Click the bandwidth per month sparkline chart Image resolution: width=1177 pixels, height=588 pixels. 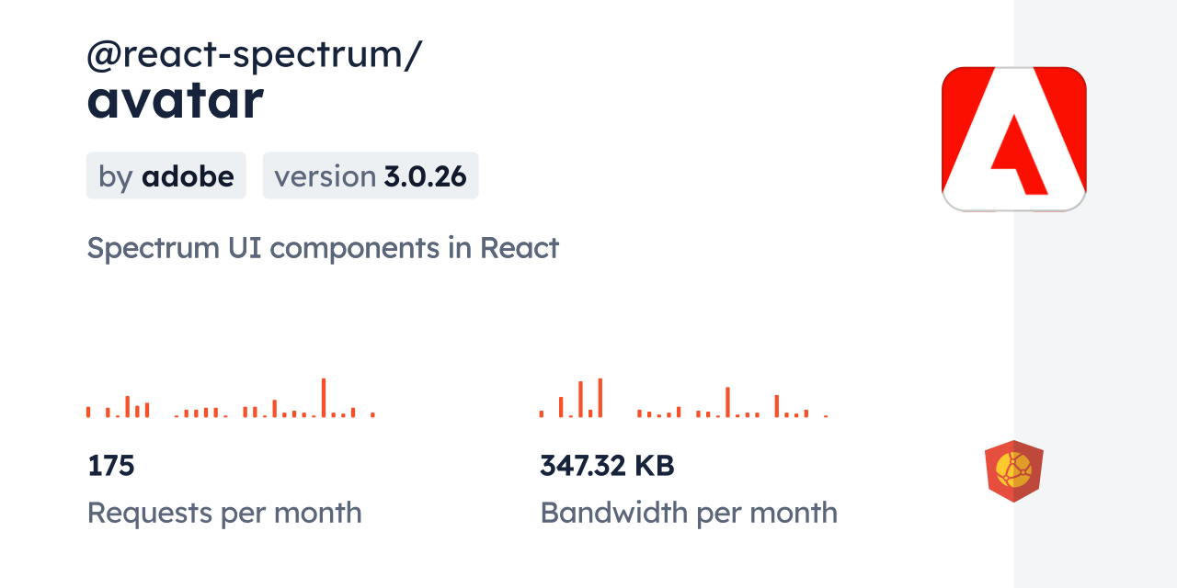(x=684, y=399)
